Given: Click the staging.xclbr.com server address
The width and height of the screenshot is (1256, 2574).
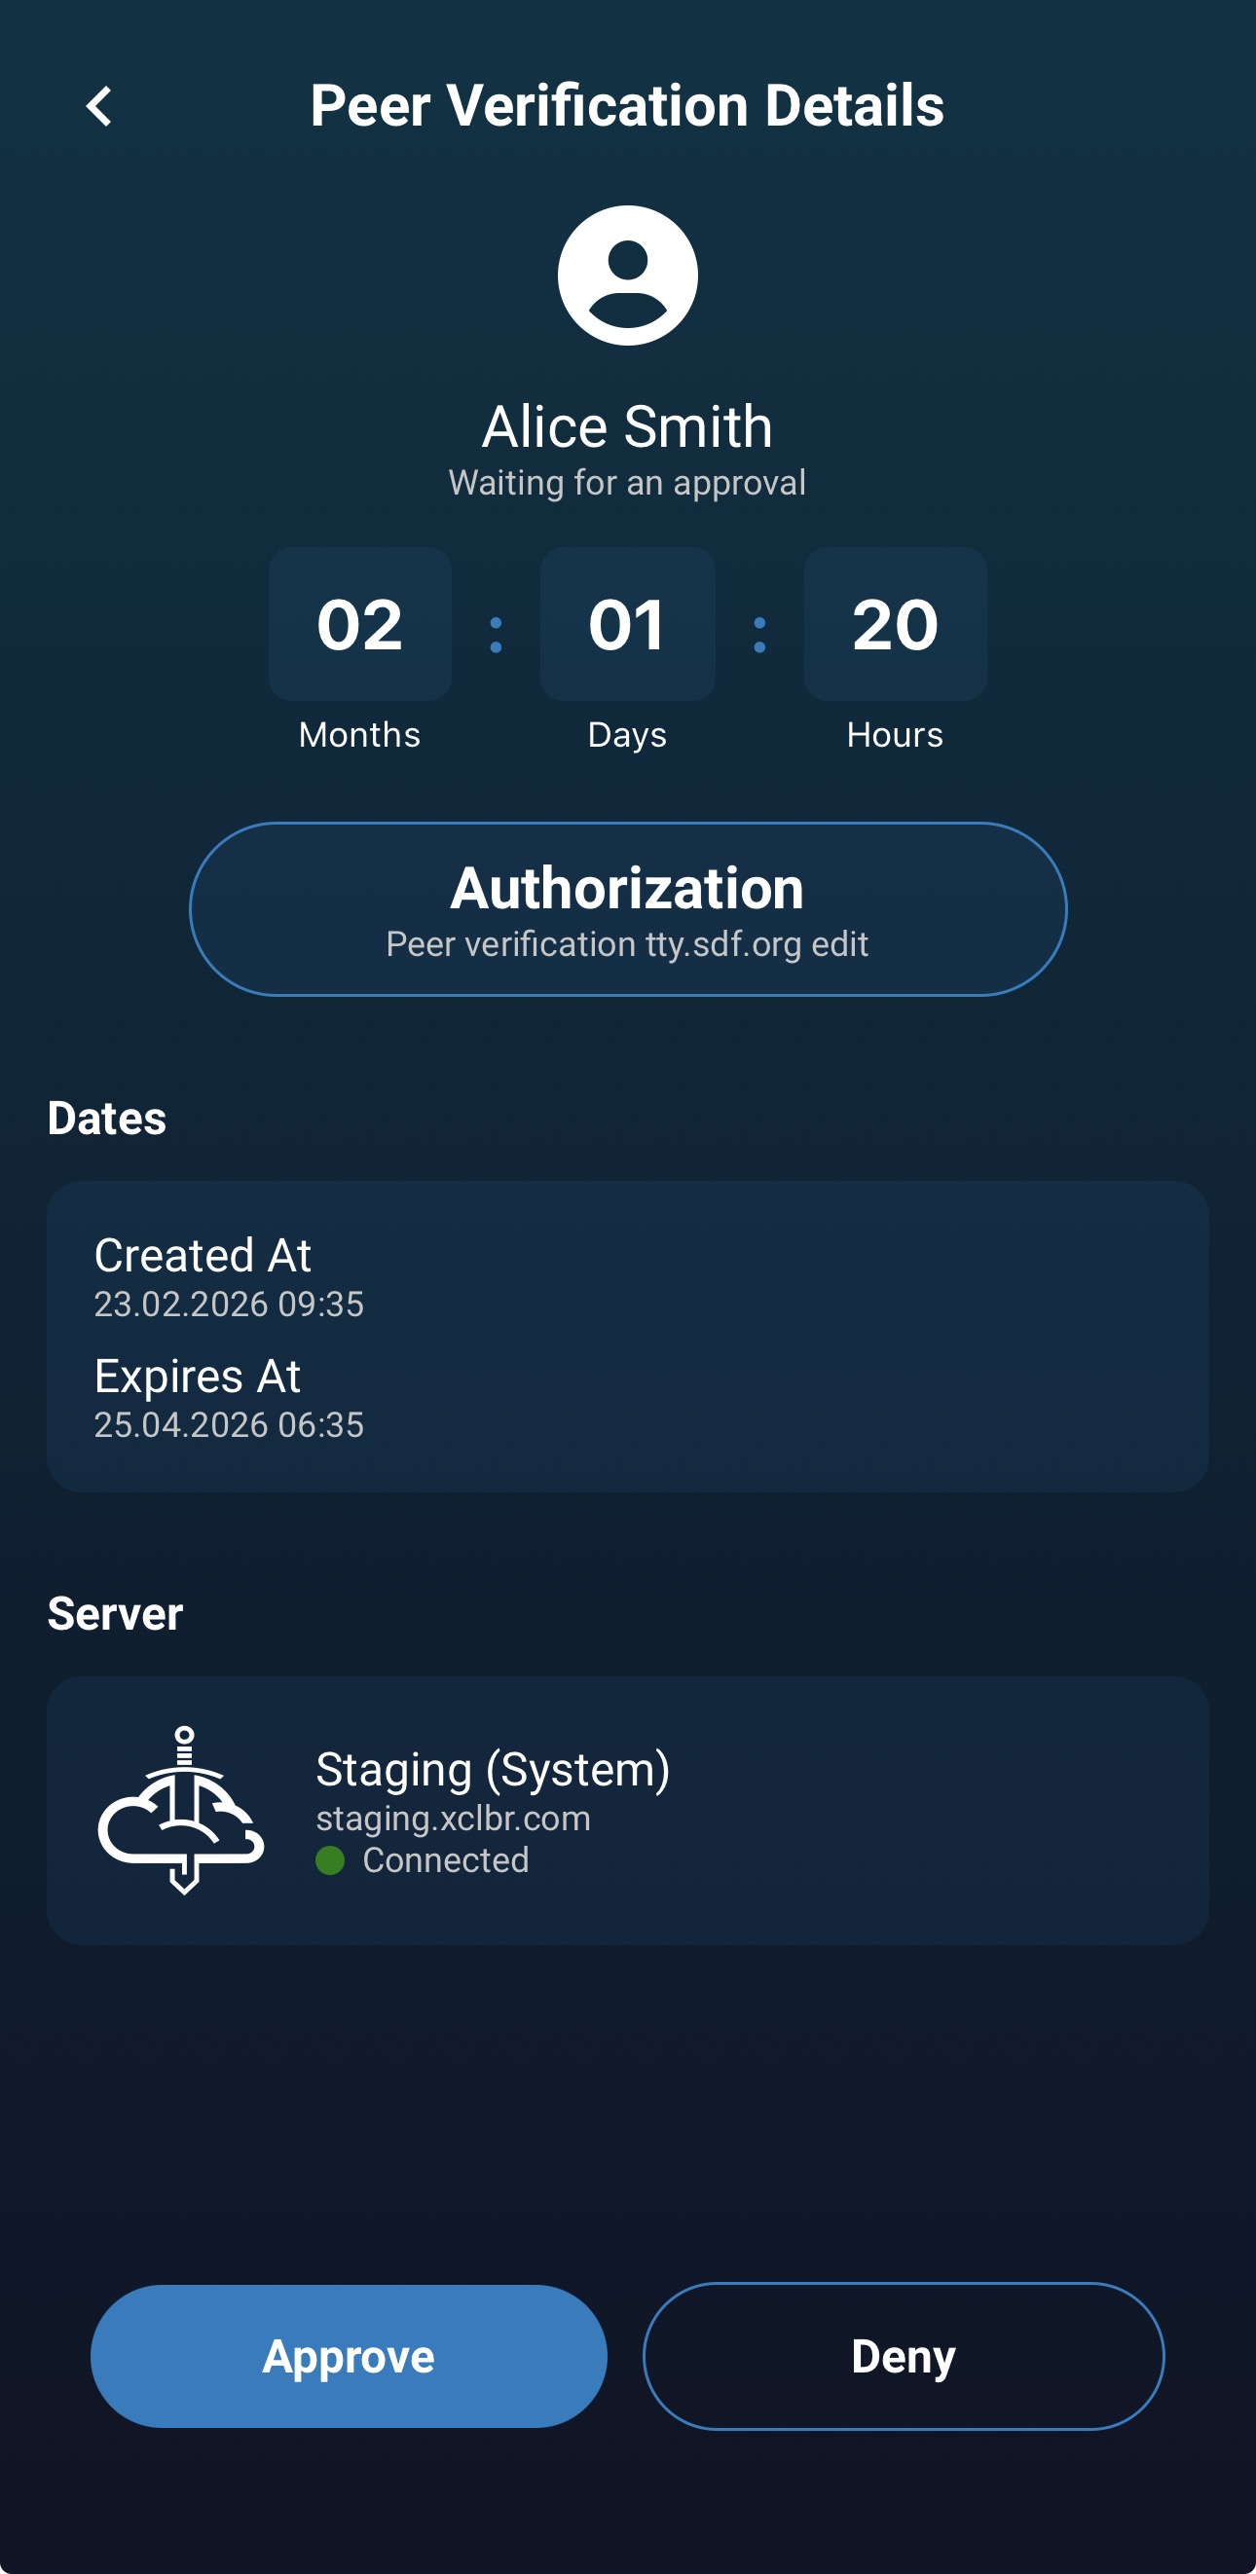Looking at the screenshot, I should pyautogui.click(x=453, y=1819).
